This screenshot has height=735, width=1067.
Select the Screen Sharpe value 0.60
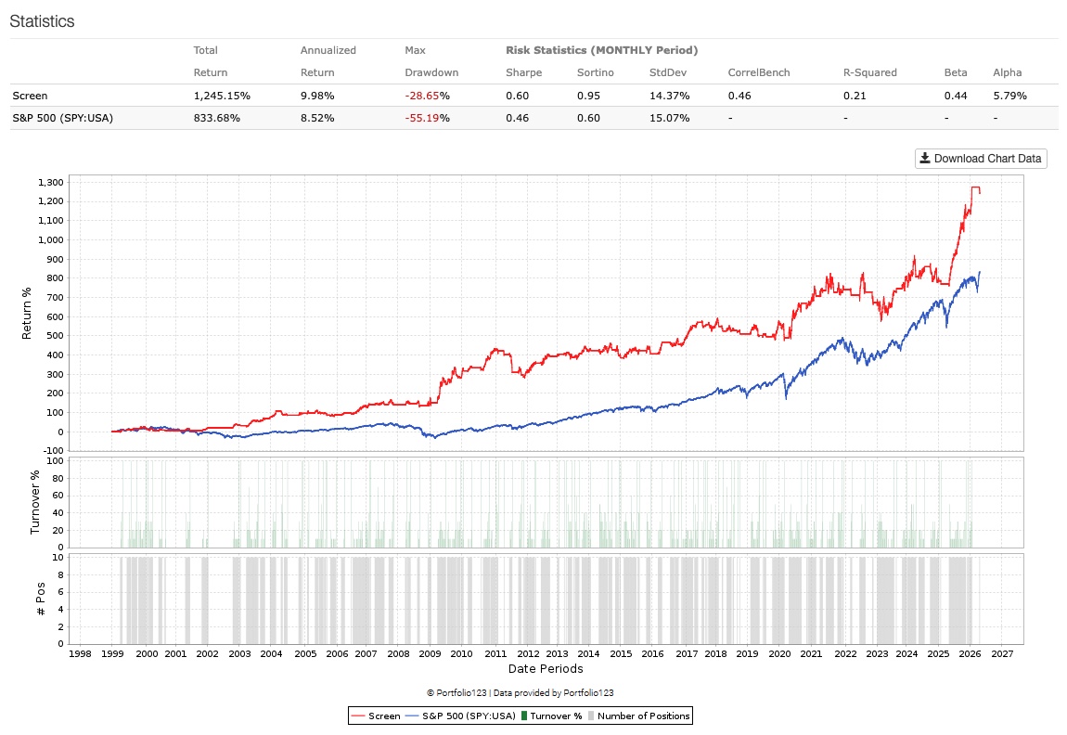coord(517,96)
